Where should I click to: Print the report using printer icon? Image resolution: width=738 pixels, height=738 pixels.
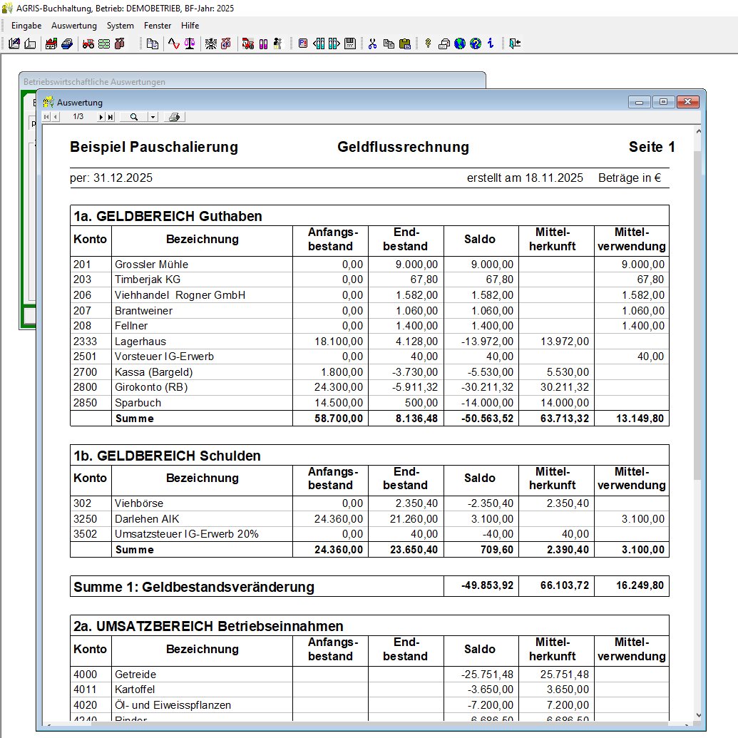point(175,117)
